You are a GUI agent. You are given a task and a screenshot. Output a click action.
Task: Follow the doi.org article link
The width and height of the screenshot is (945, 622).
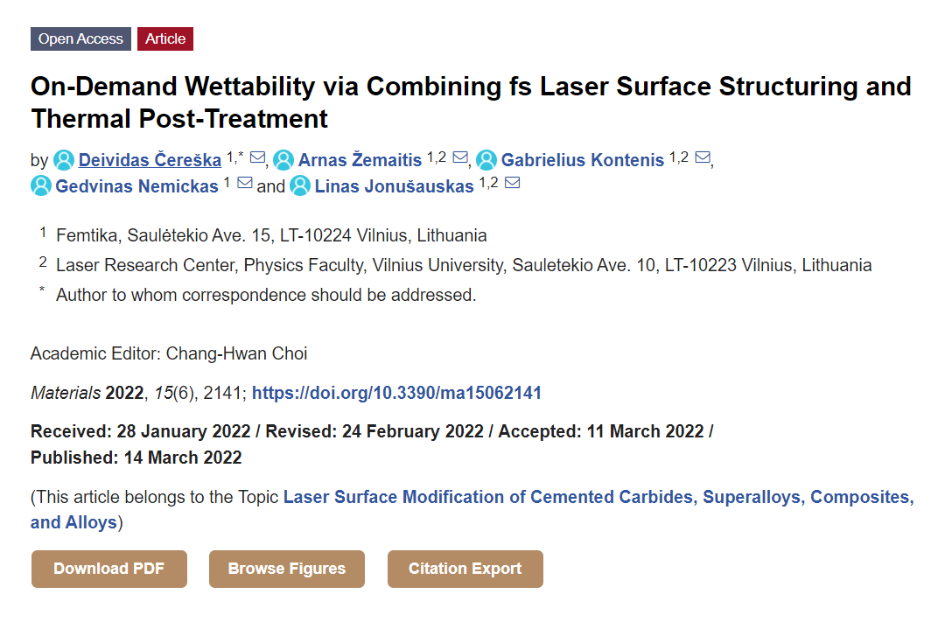(396, 393)
